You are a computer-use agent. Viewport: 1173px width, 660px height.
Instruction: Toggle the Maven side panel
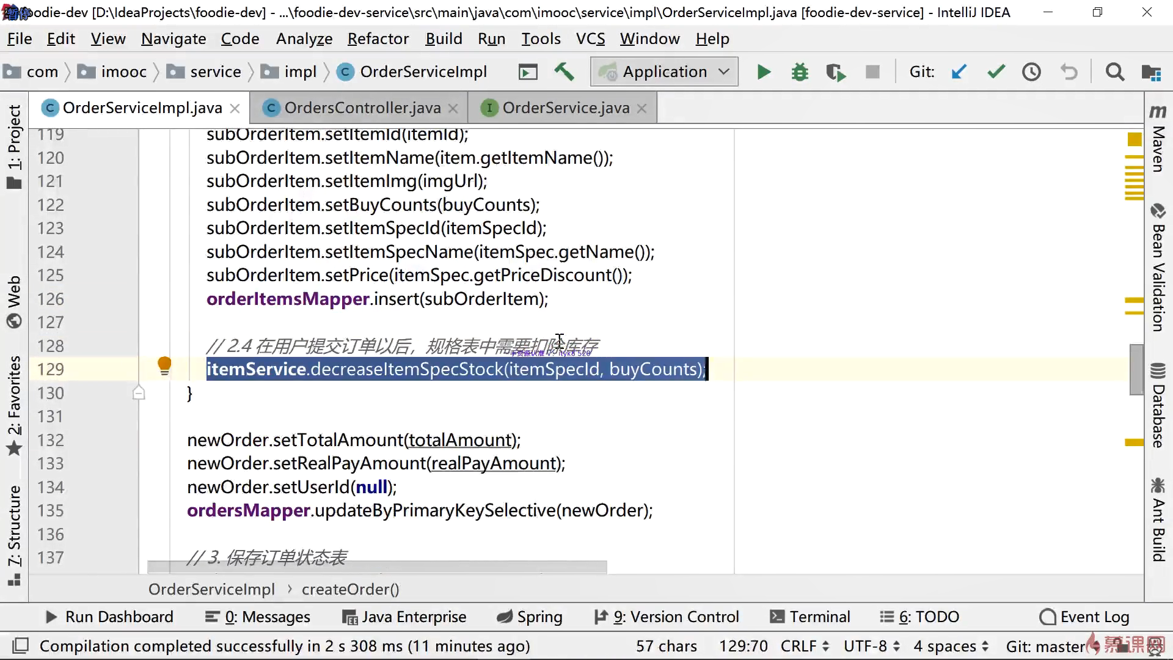(1158, 139)
